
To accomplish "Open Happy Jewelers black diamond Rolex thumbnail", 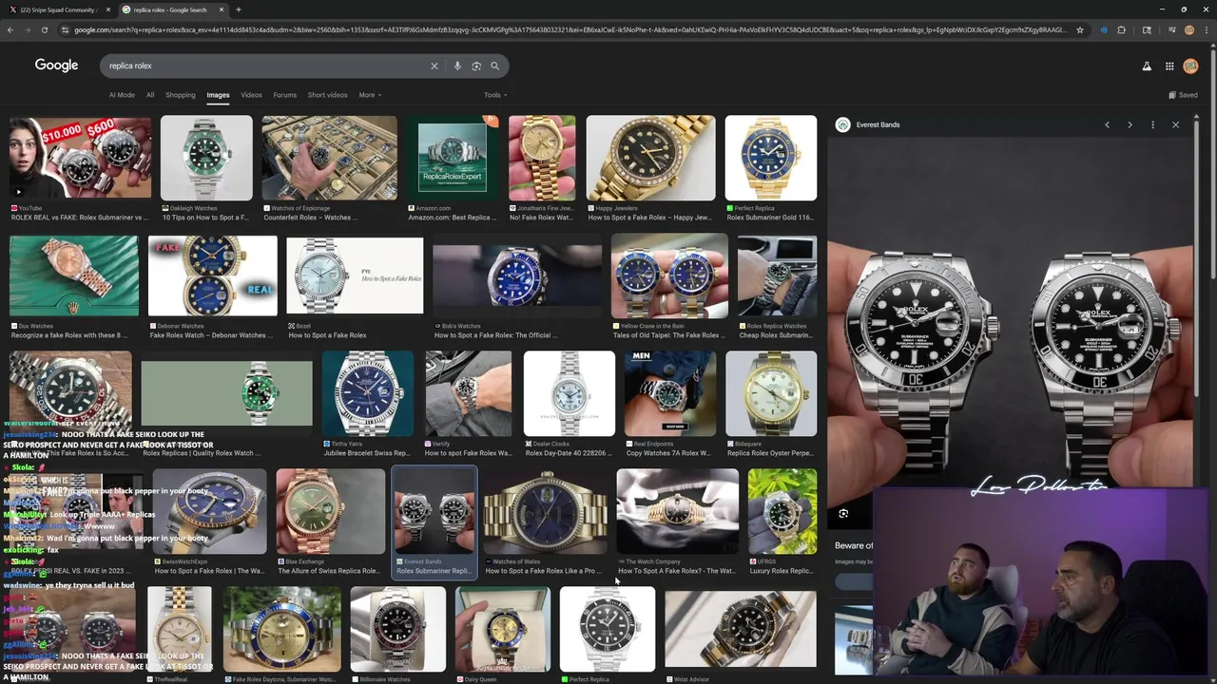I will (x=650, y=158).
